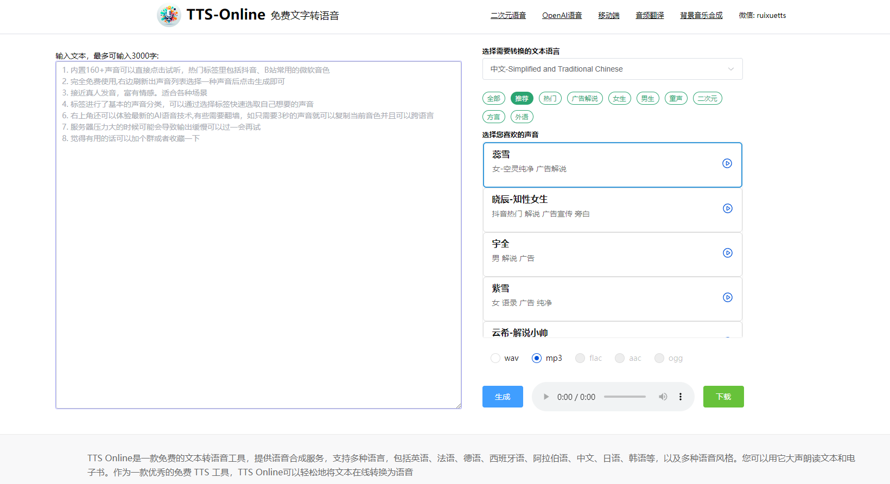Viewport: 890px width, 484px height.
Task: Select mp3 output format
Action: coord(537,358)
